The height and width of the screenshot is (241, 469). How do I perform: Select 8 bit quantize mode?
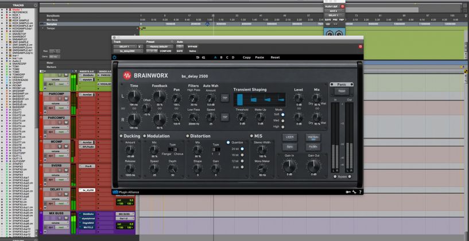tap(242, 167)
